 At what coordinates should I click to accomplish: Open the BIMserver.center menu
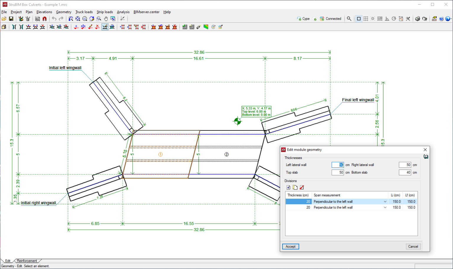click(147, 12)
